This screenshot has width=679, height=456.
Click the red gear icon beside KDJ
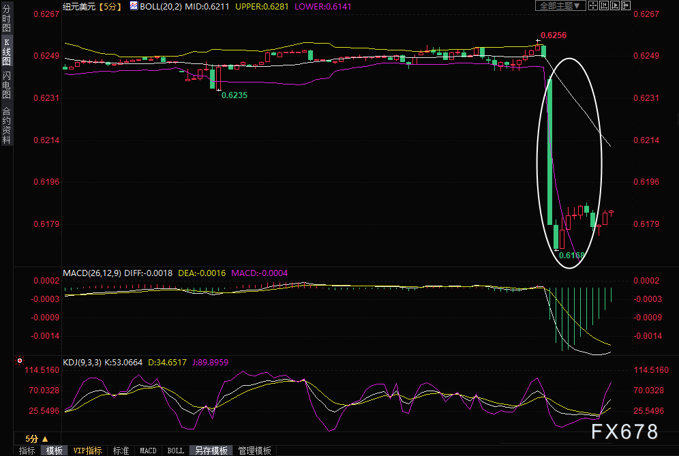click(x=20, y=361)
